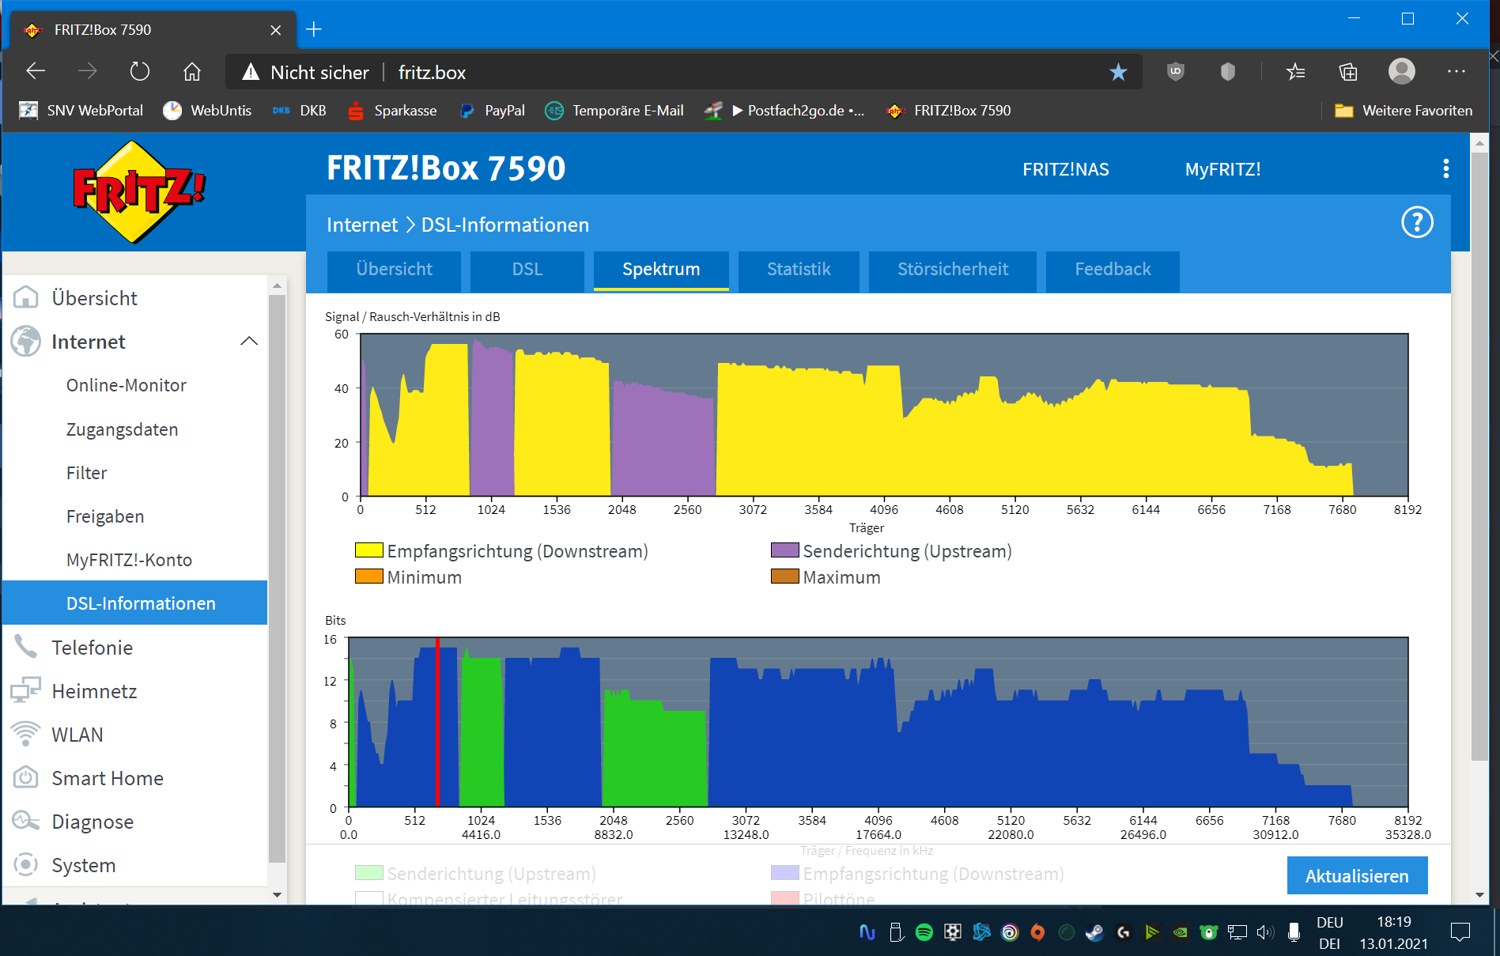Viewport: 1500px width, 956px height.
Task: Close the FRITZ!Box 7590 browser tab
Action: coord(276,30)
